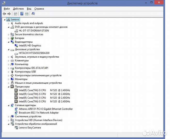Click the Forward arrow toolbar button
This screenshot has width=170, height=139.
pyautogui.click(x=9, y=14)
